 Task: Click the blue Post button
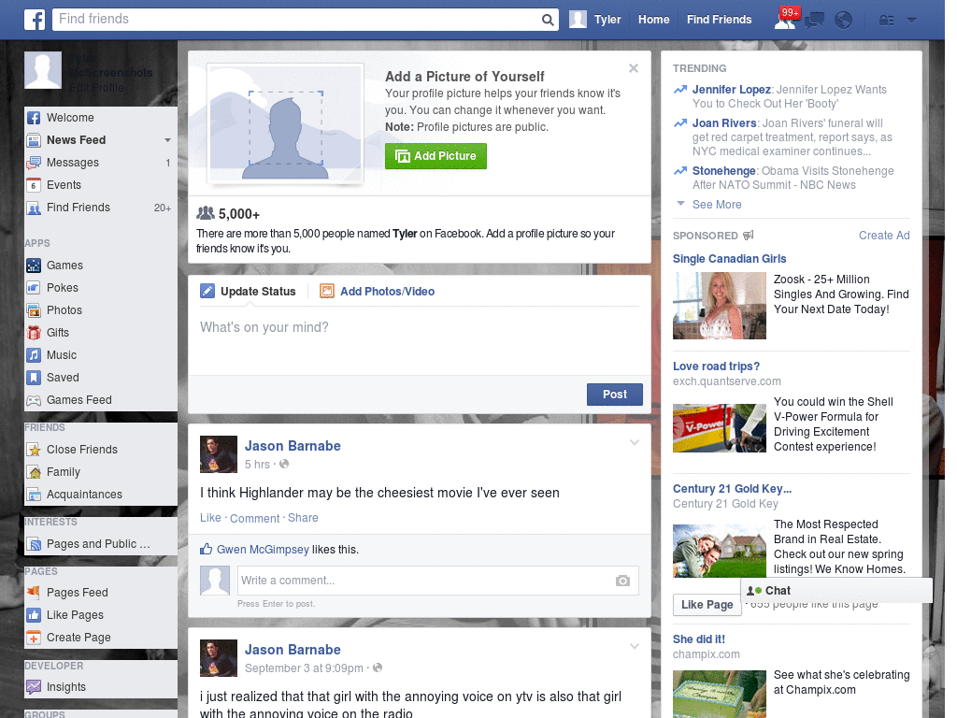[615, 395]
